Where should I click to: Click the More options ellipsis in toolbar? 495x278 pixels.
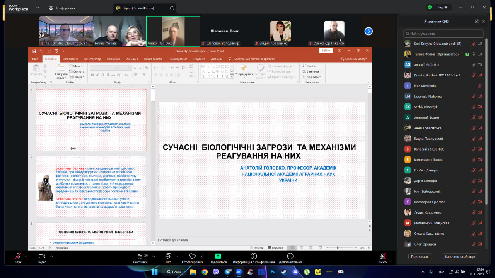[x=290, y=256]
